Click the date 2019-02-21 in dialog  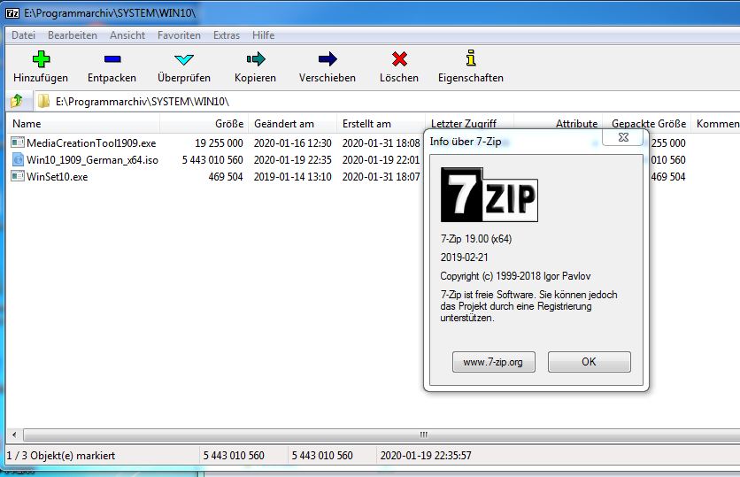click(x=465, y=258)
